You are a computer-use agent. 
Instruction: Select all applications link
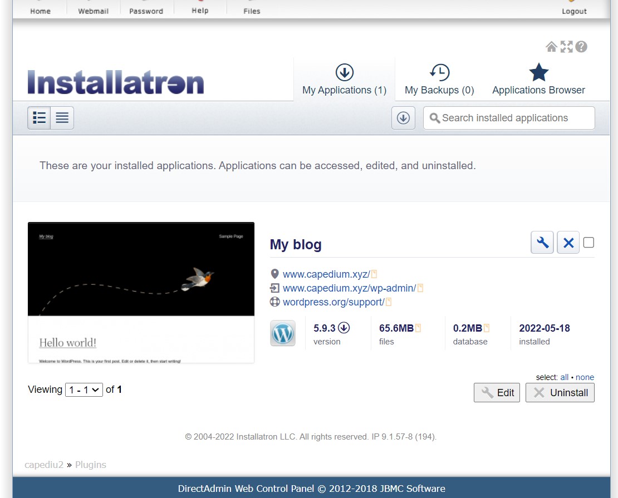(x=565, y=377)
